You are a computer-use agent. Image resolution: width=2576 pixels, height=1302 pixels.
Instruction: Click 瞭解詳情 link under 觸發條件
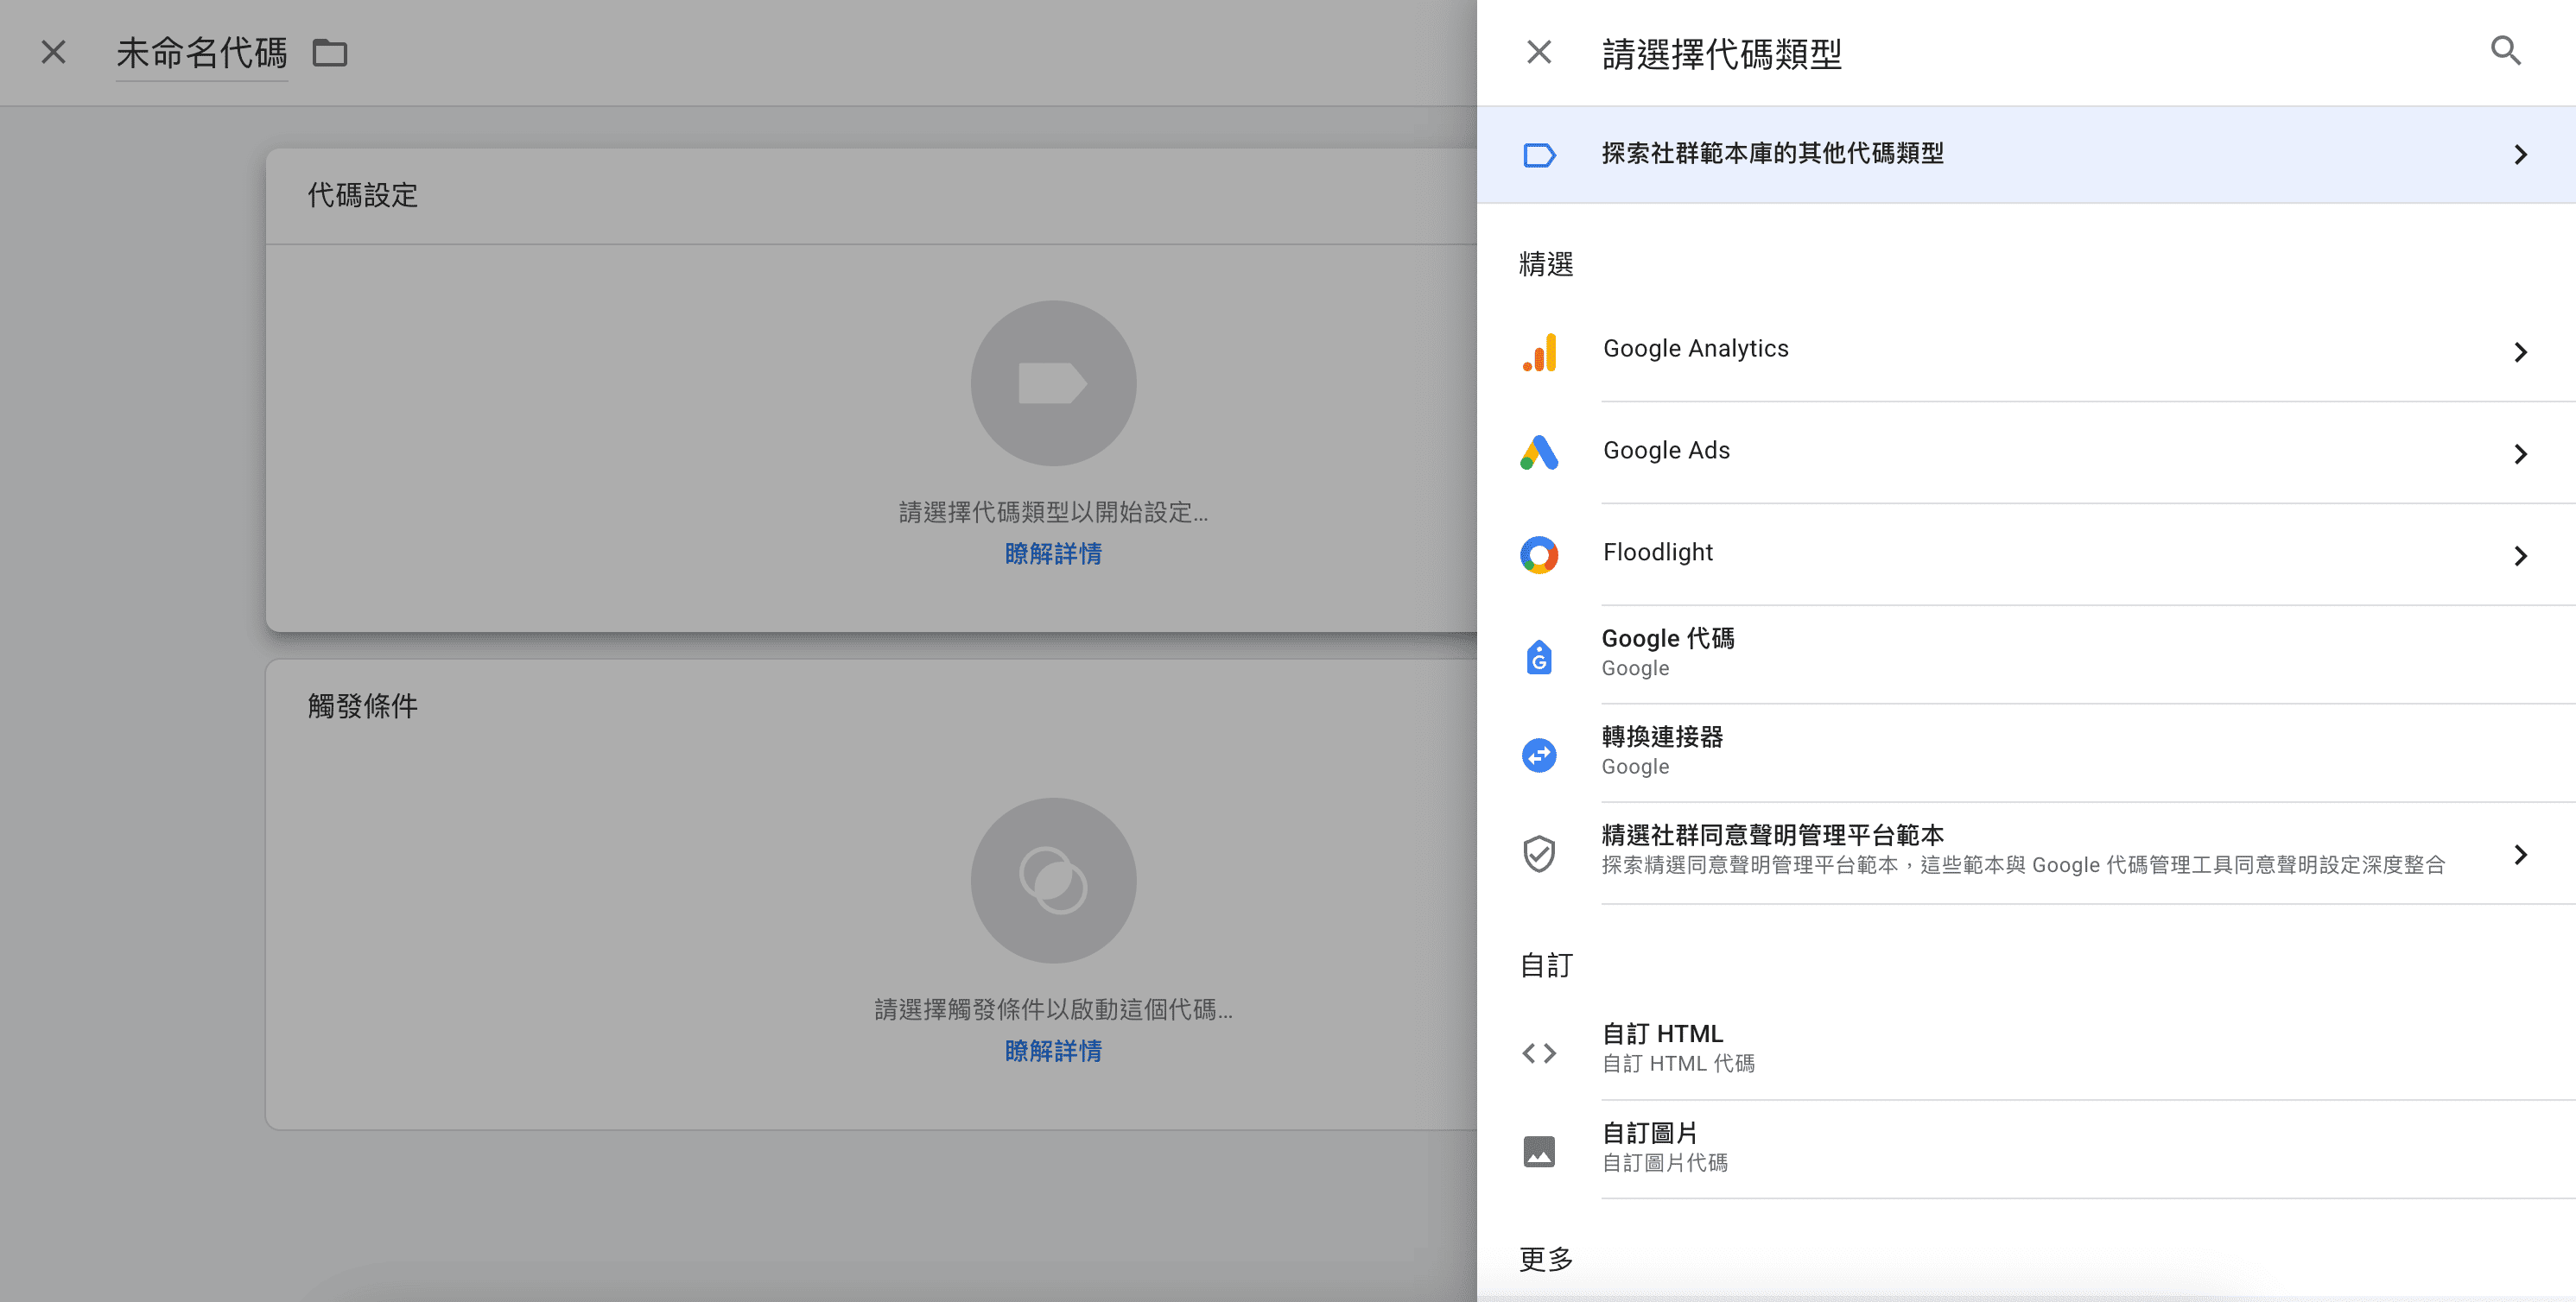pyautogui.click(x=1053, y=1052)
